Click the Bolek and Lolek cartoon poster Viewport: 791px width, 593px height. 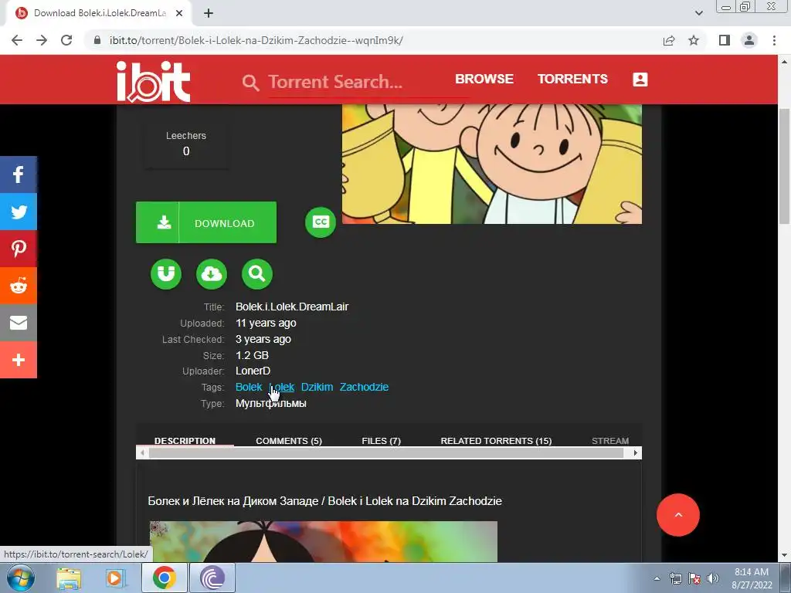492,164
